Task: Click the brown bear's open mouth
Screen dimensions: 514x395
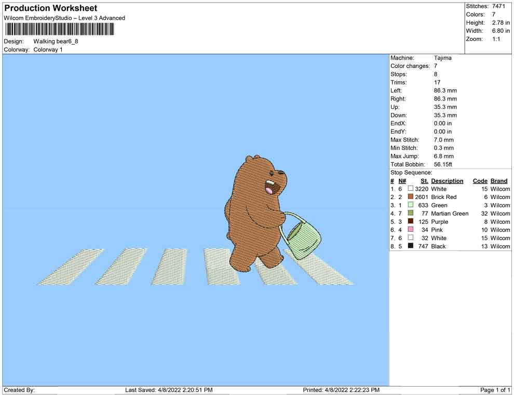Action: click(271, 187)
